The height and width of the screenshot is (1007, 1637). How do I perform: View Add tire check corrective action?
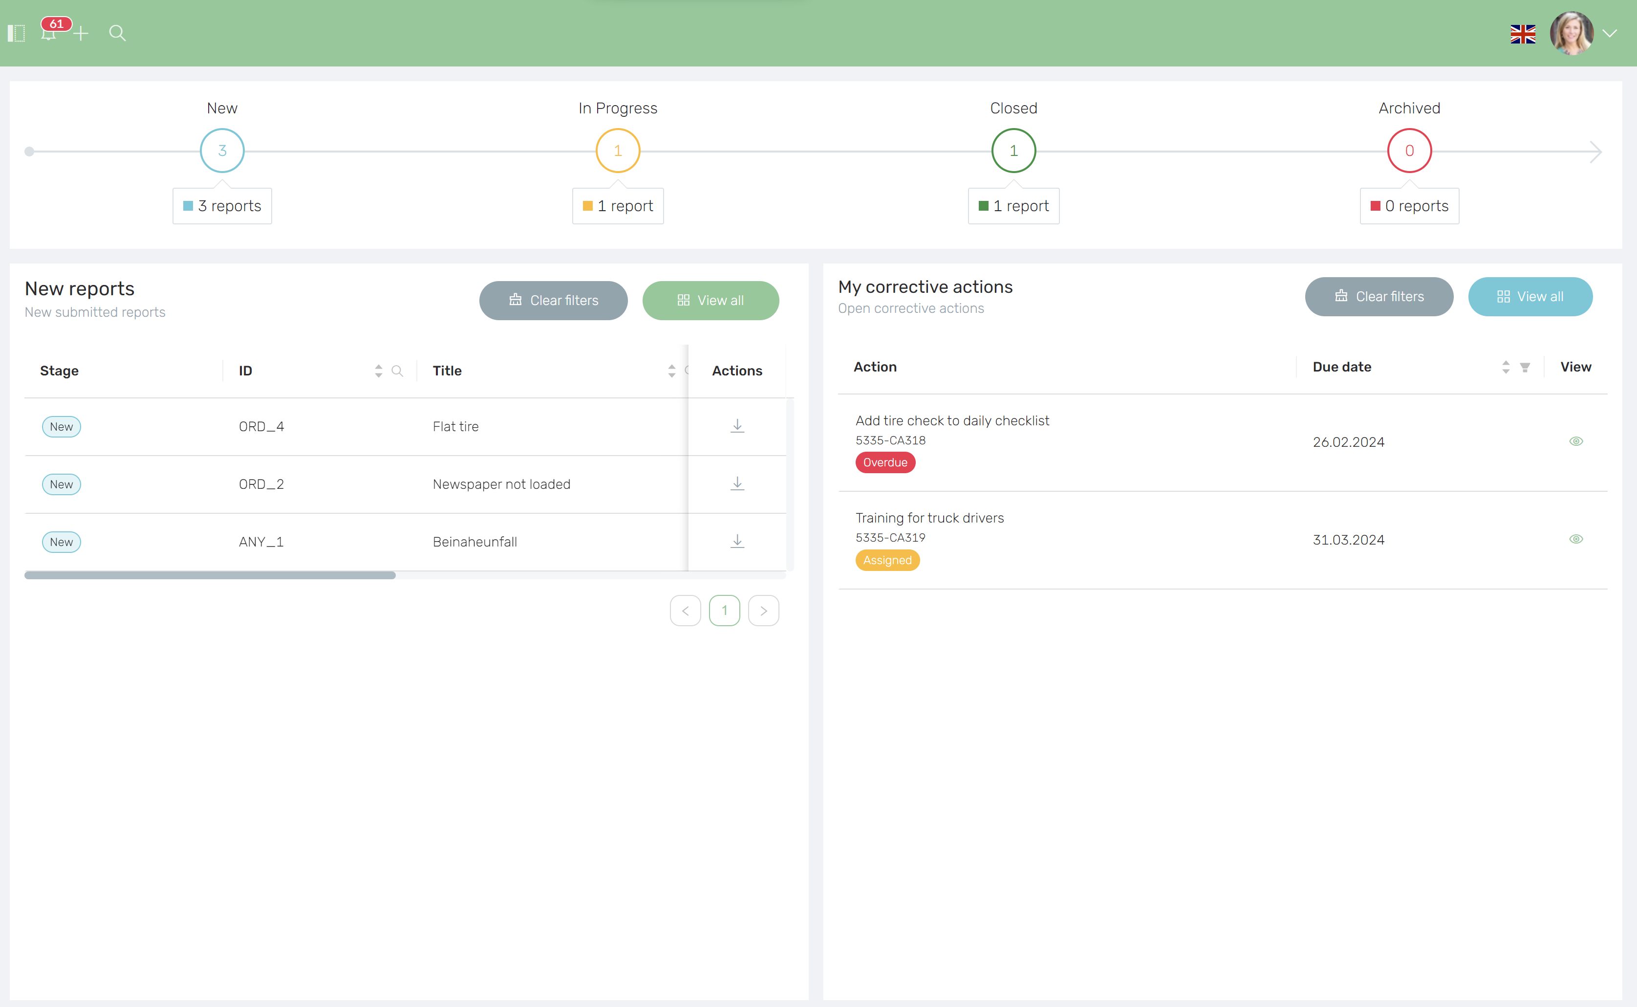point(1576,441)
